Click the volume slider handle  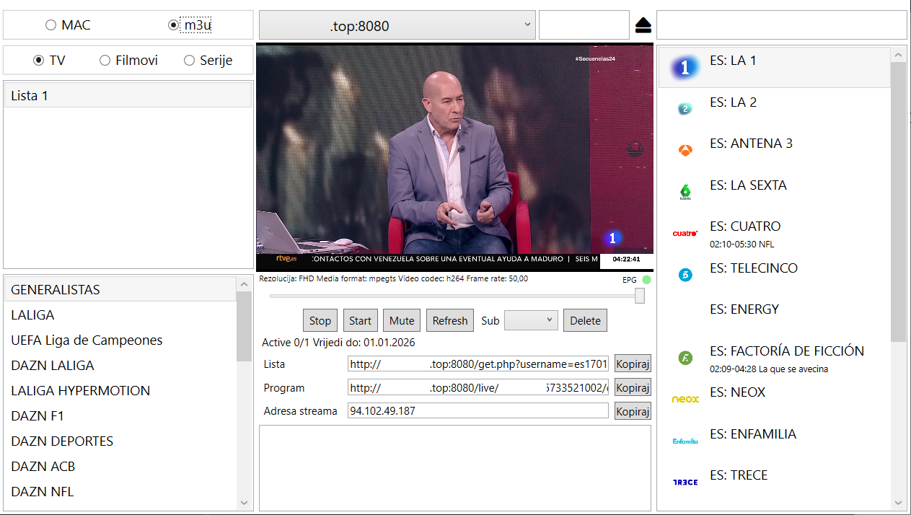coord(640,296)
